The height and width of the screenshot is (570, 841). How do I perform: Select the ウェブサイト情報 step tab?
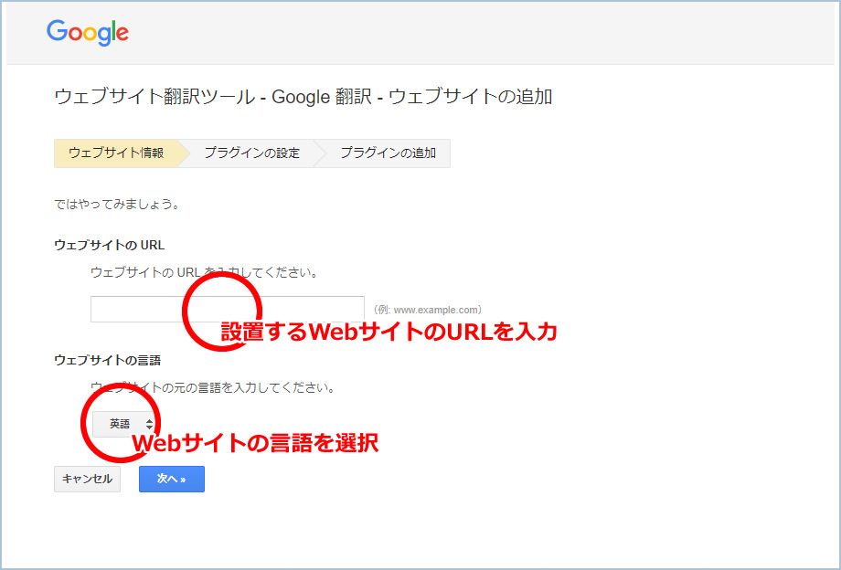(116, 153)
